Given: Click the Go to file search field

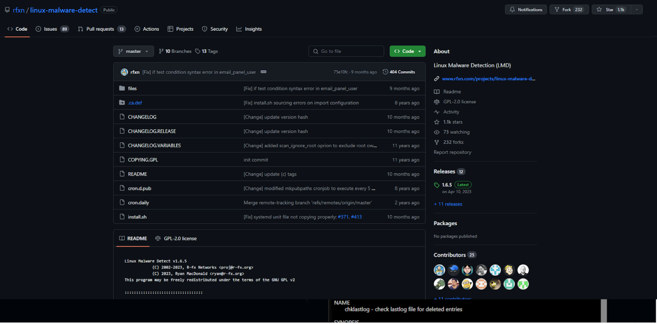Looking at the screenshot, I should pos(346,51).
